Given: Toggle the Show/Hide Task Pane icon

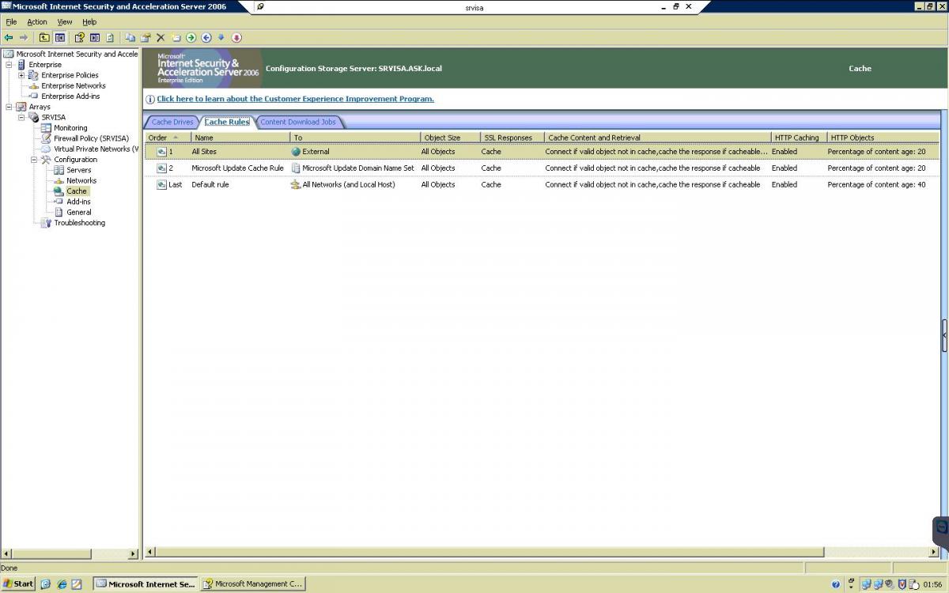Looking at the screenshot, I should [95, 37].
